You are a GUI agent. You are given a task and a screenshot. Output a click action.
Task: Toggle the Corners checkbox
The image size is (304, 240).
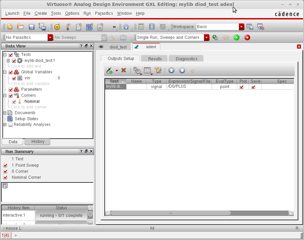tap(11, 95)
